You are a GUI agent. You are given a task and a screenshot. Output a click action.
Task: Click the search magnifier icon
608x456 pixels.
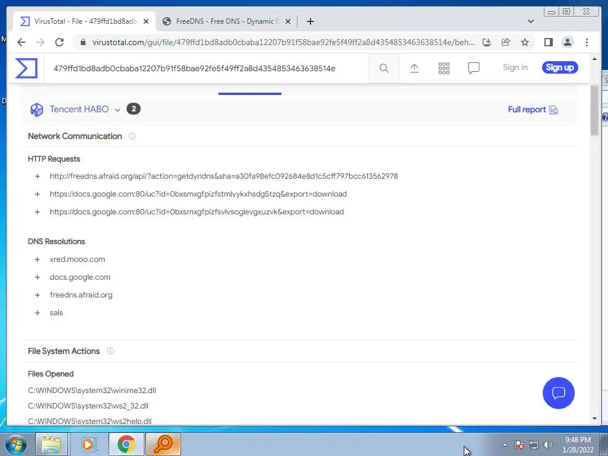384,68
